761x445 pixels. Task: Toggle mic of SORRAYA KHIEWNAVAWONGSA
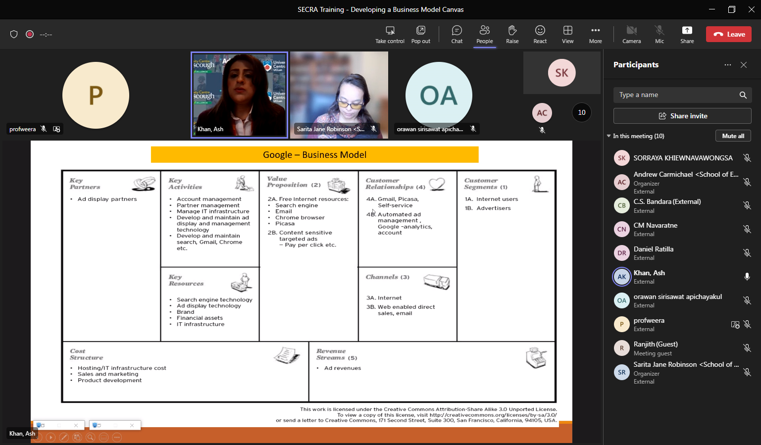pyautogui.click(x=747, y=158)
